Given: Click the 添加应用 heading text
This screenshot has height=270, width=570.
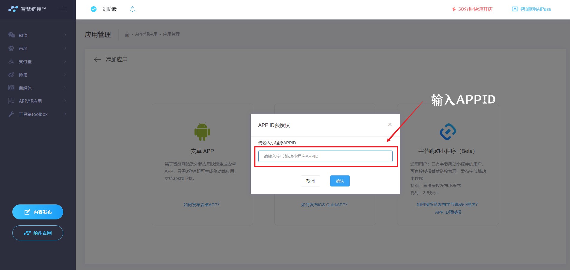Looking at the screenshot, I should [x=117, y=60].
